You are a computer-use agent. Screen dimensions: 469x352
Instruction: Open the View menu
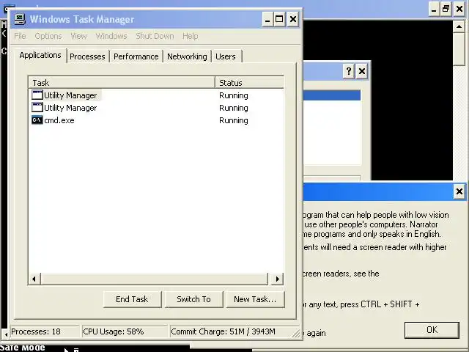78,36
